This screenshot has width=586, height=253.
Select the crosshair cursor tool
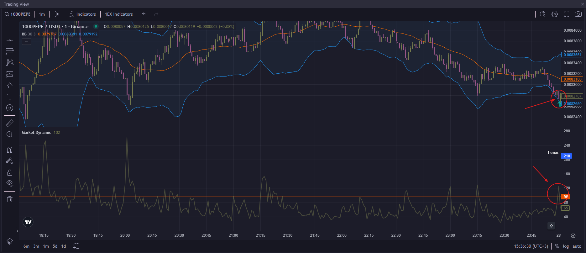[x=10, y=29]
